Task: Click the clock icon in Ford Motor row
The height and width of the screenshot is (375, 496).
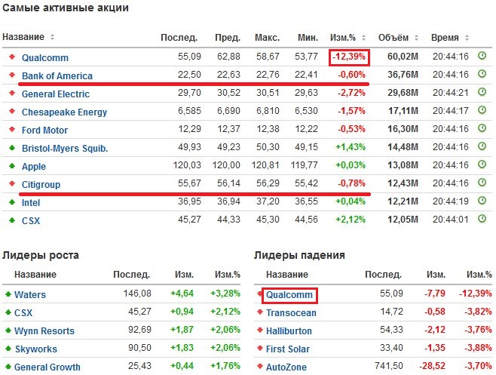Action: tap(482, 130)
